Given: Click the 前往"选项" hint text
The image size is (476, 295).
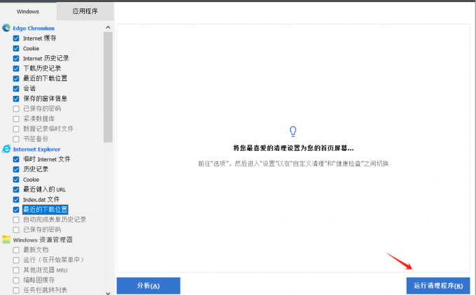Looking at the screenshot, I should pos(293,164).
